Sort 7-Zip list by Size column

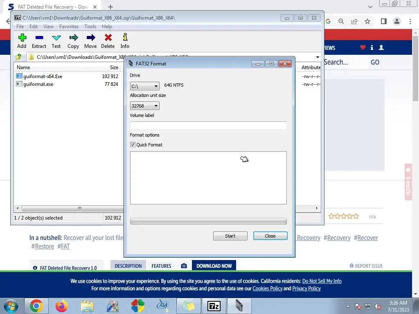point(100,67)
